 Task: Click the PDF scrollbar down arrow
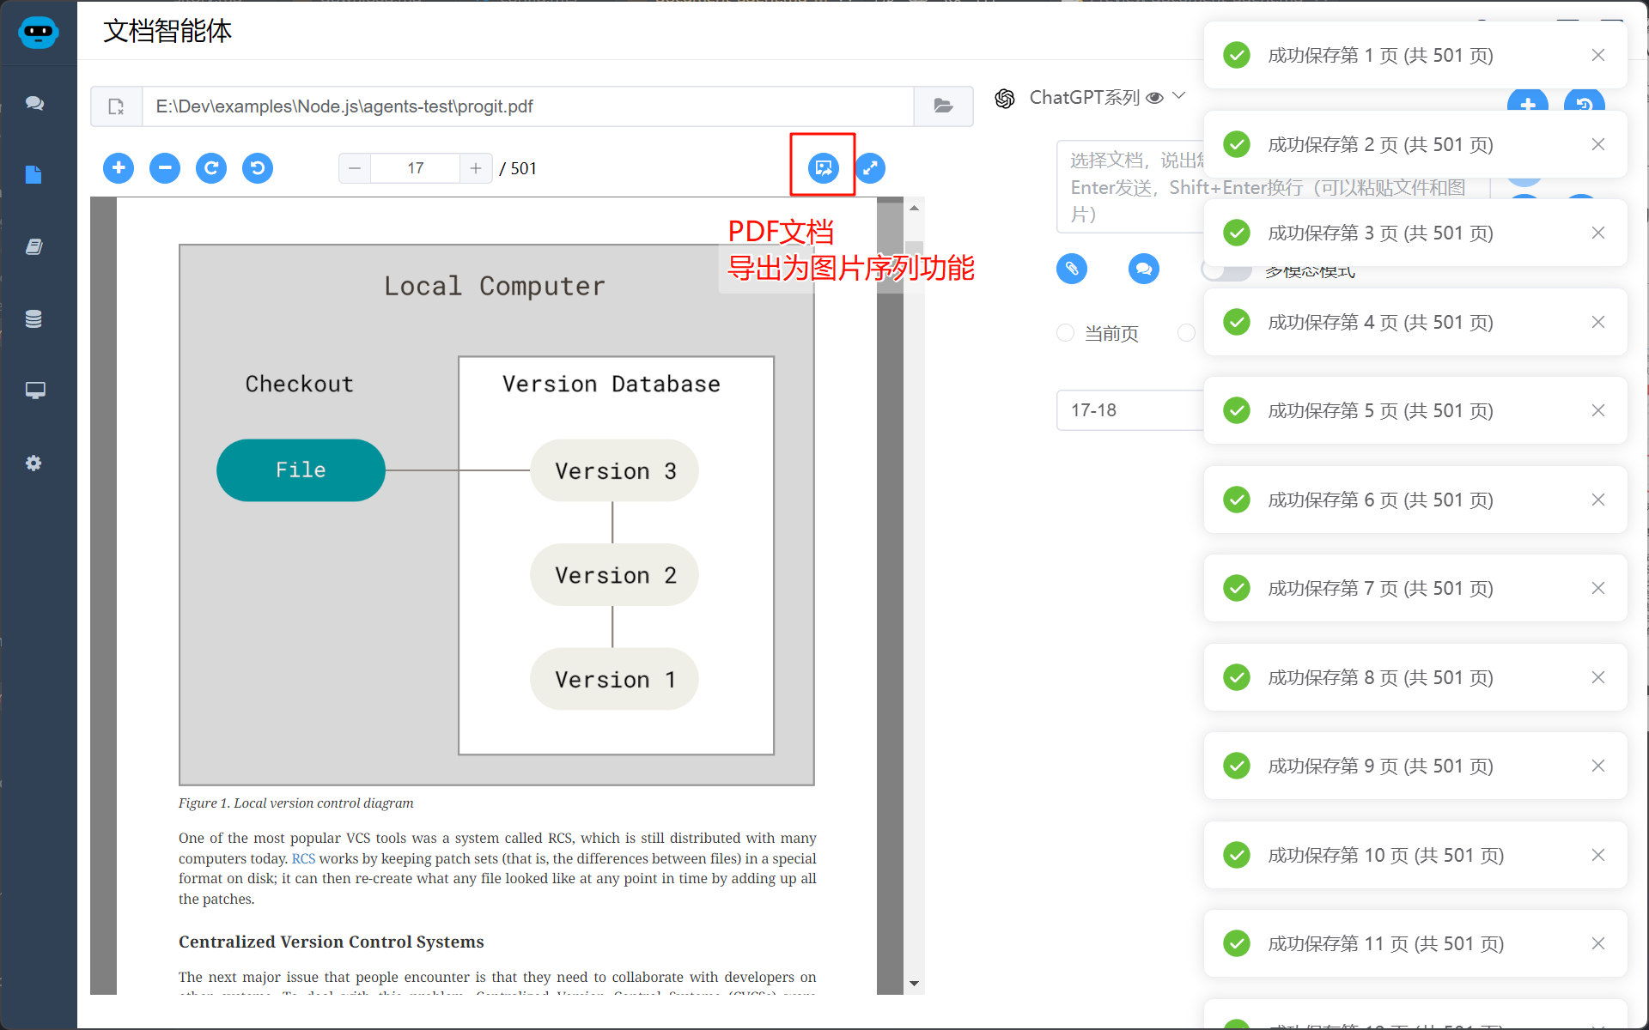tap(914, 984)
